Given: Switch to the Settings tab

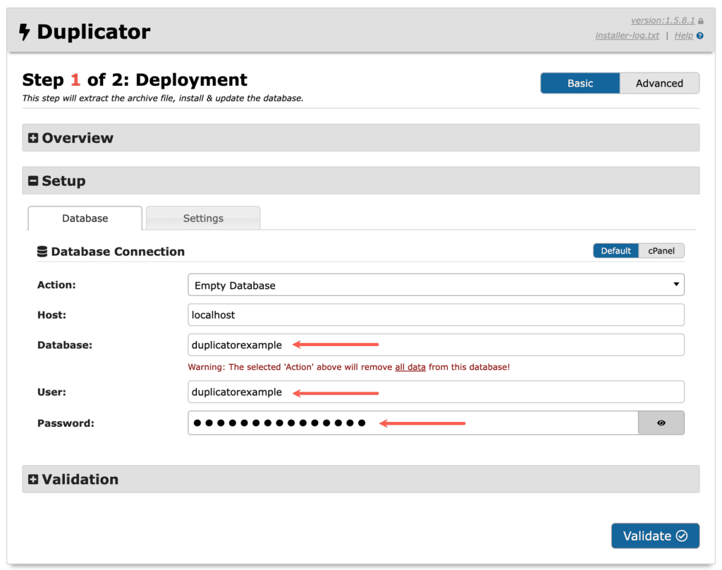Looking at the screenshot, I should click(x=202, y=218).
